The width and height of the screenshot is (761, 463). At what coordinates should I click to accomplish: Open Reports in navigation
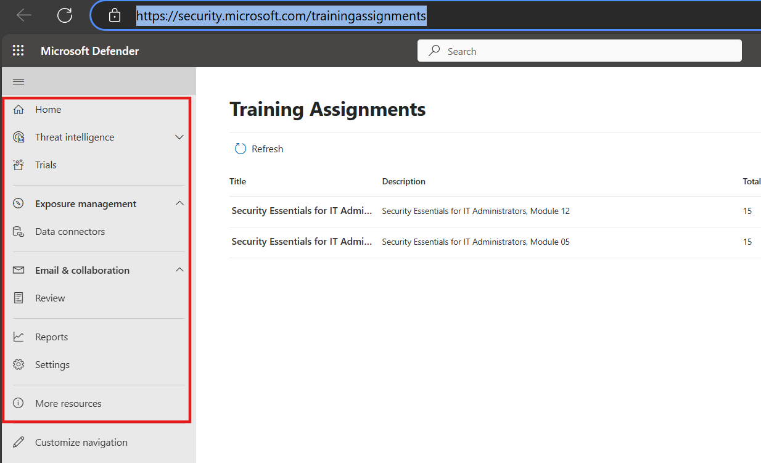coord(51,337)
